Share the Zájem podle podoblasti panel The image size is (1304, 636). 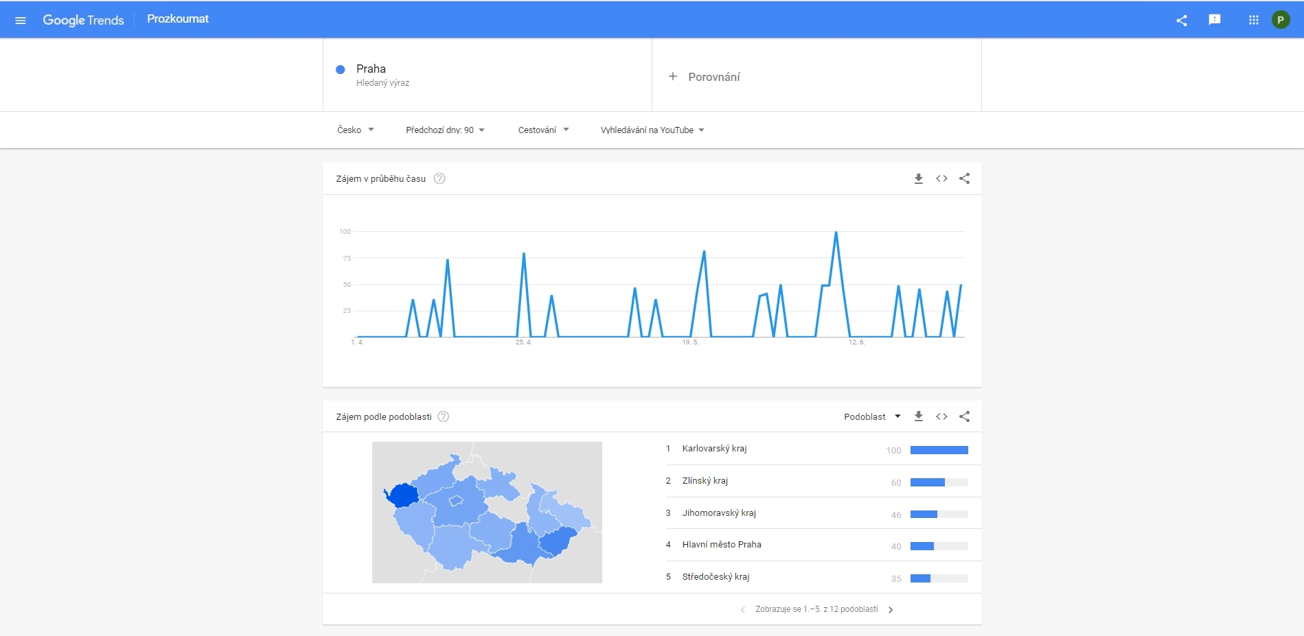pyautogui.click(x=965, y=416)
